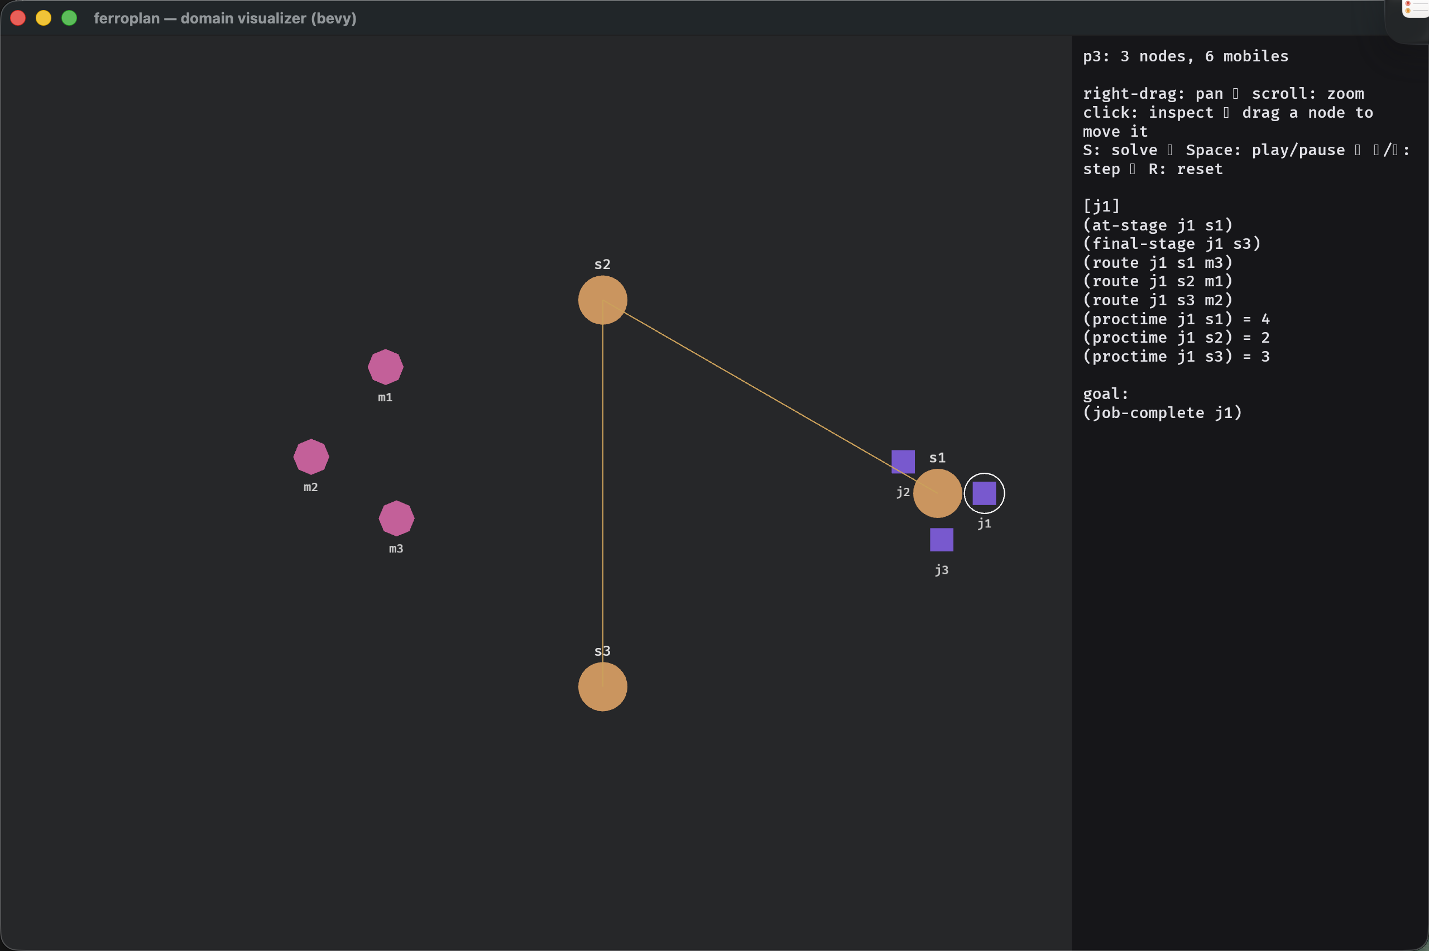Select the s1 stage node circle
The width and height of the screenshot is (1429, 951).
[x=937, y=493]
